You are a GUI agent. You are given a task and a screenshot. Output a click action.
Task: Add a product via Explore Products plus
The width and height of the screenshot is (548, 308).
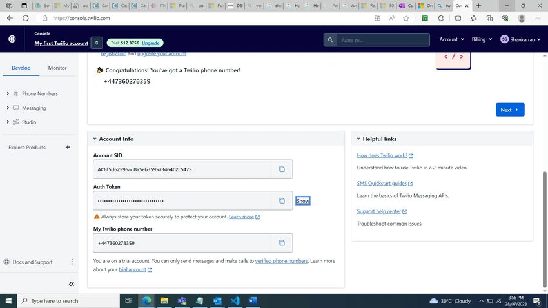[x=68, y=148]
